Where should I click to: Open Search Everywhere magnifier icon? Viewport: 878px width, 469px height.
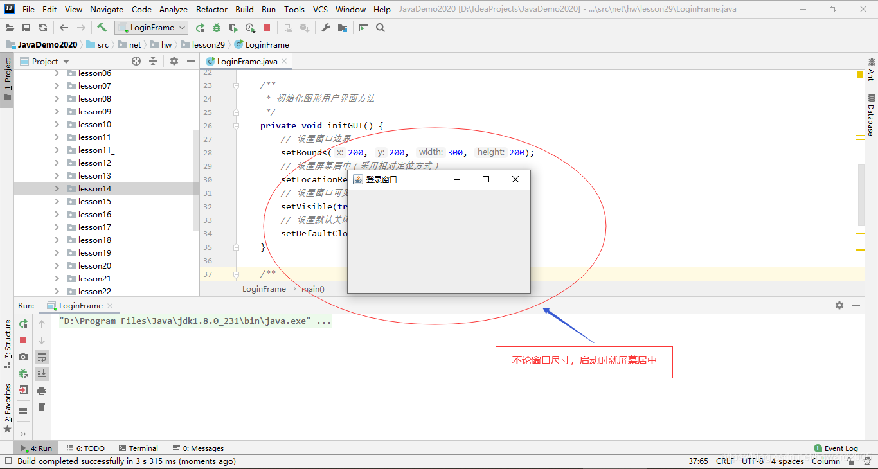(x=381, y=28)
